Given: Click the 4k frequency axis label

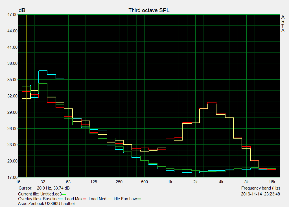Looking at the screenshot, I should point(221,182).
